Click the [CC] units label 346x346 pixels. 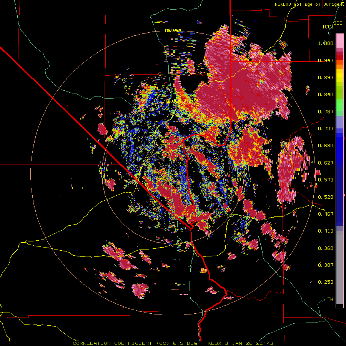pos(328,27)
